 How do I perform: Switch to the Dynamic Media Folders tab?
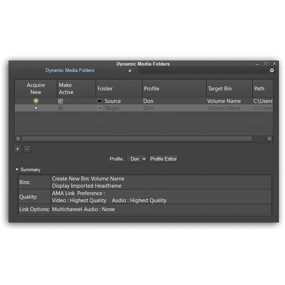point(70,70)
